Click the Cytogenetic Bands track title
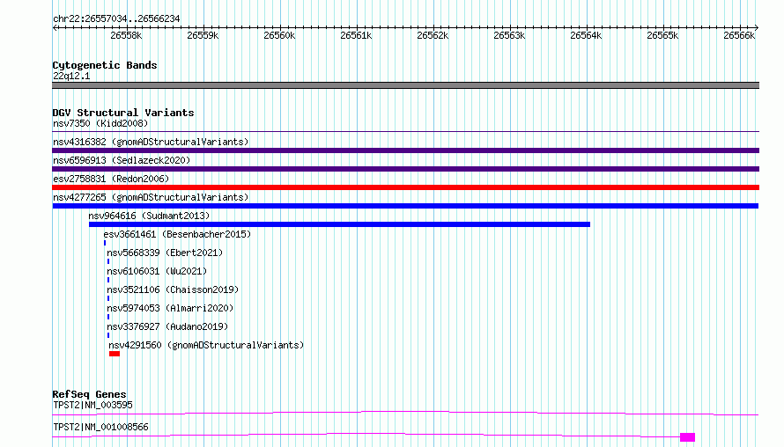 coord(105,65)
